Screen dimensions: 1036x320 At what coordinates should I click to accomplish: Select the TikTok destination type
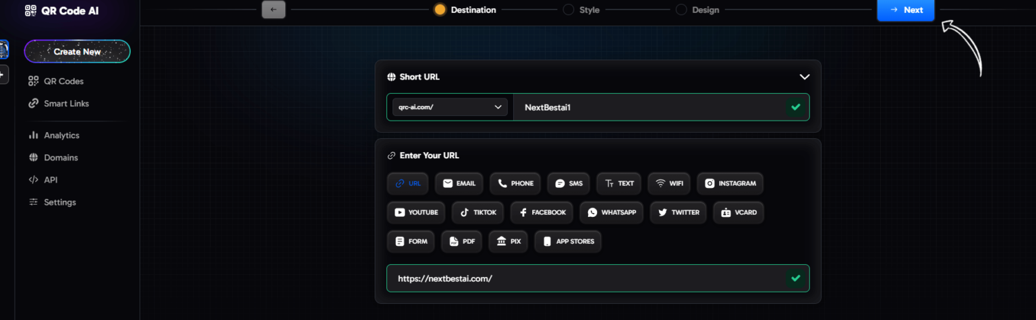pyautogui.click(x=478, y=212)
